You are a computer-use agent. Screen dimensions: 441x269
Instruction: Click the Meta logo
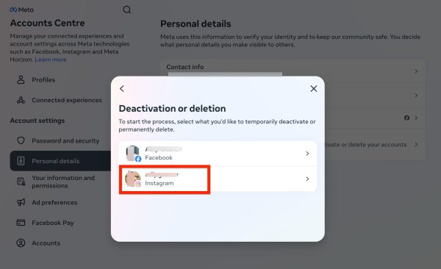[21, 10]
